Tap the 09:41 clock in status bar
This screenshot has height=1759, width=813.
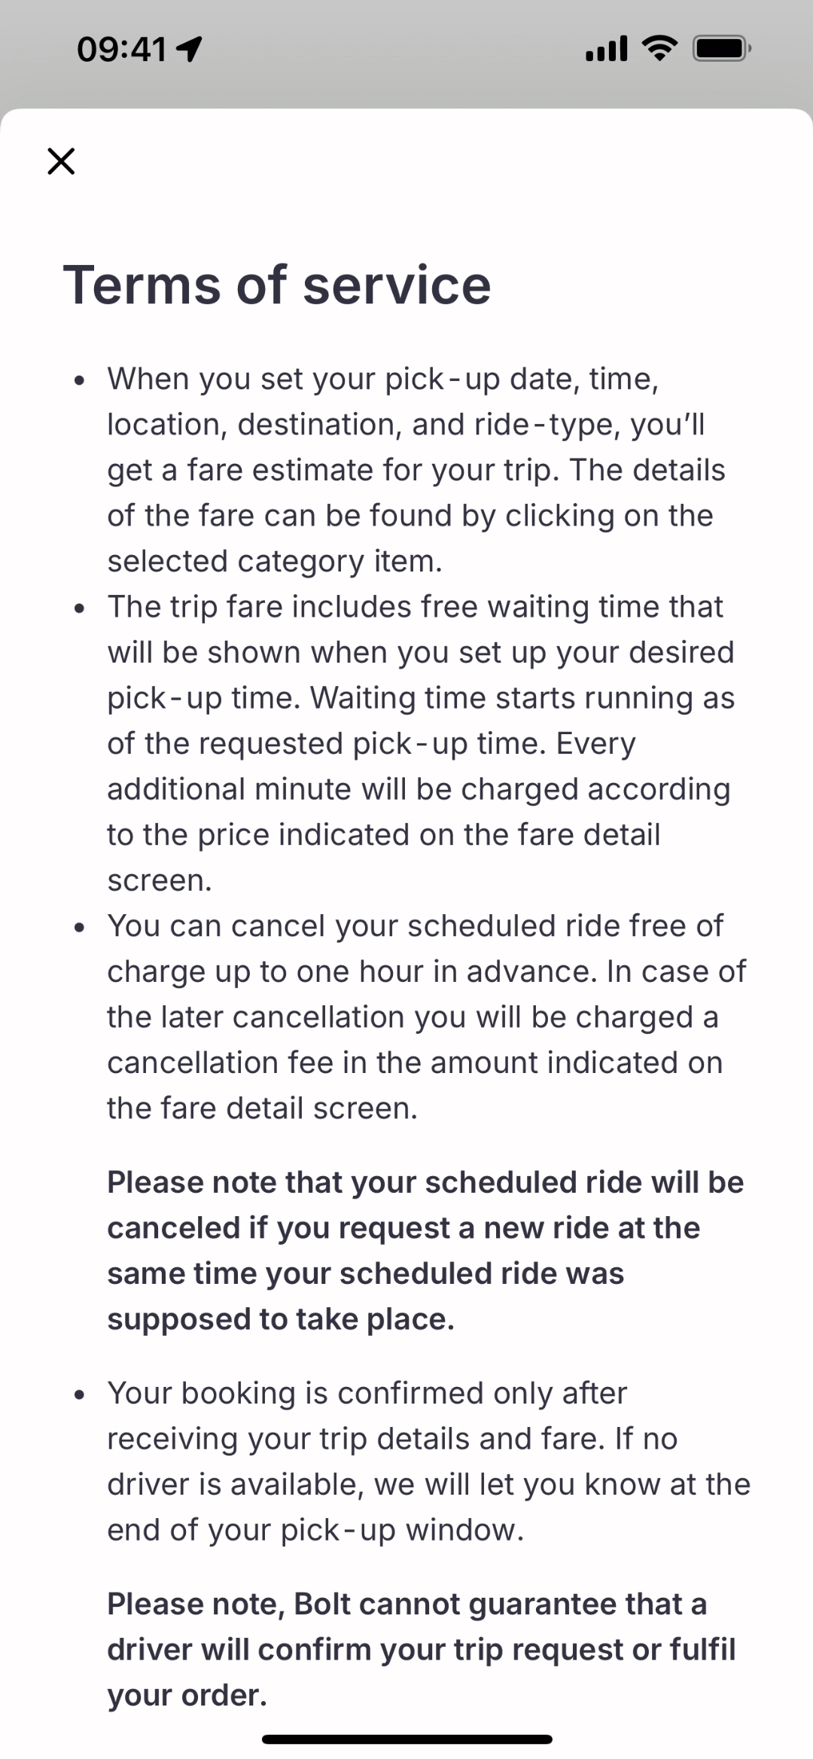point(121,50)
